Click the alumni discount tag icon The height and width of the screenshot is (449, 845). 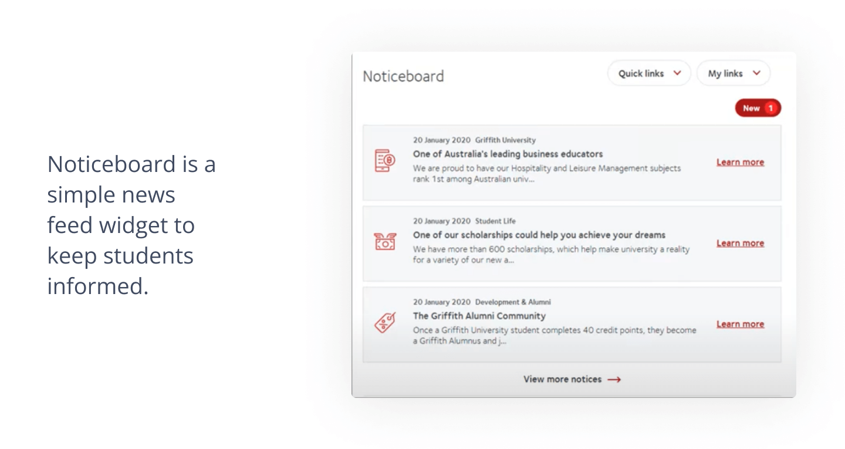[x=385, y=323]
